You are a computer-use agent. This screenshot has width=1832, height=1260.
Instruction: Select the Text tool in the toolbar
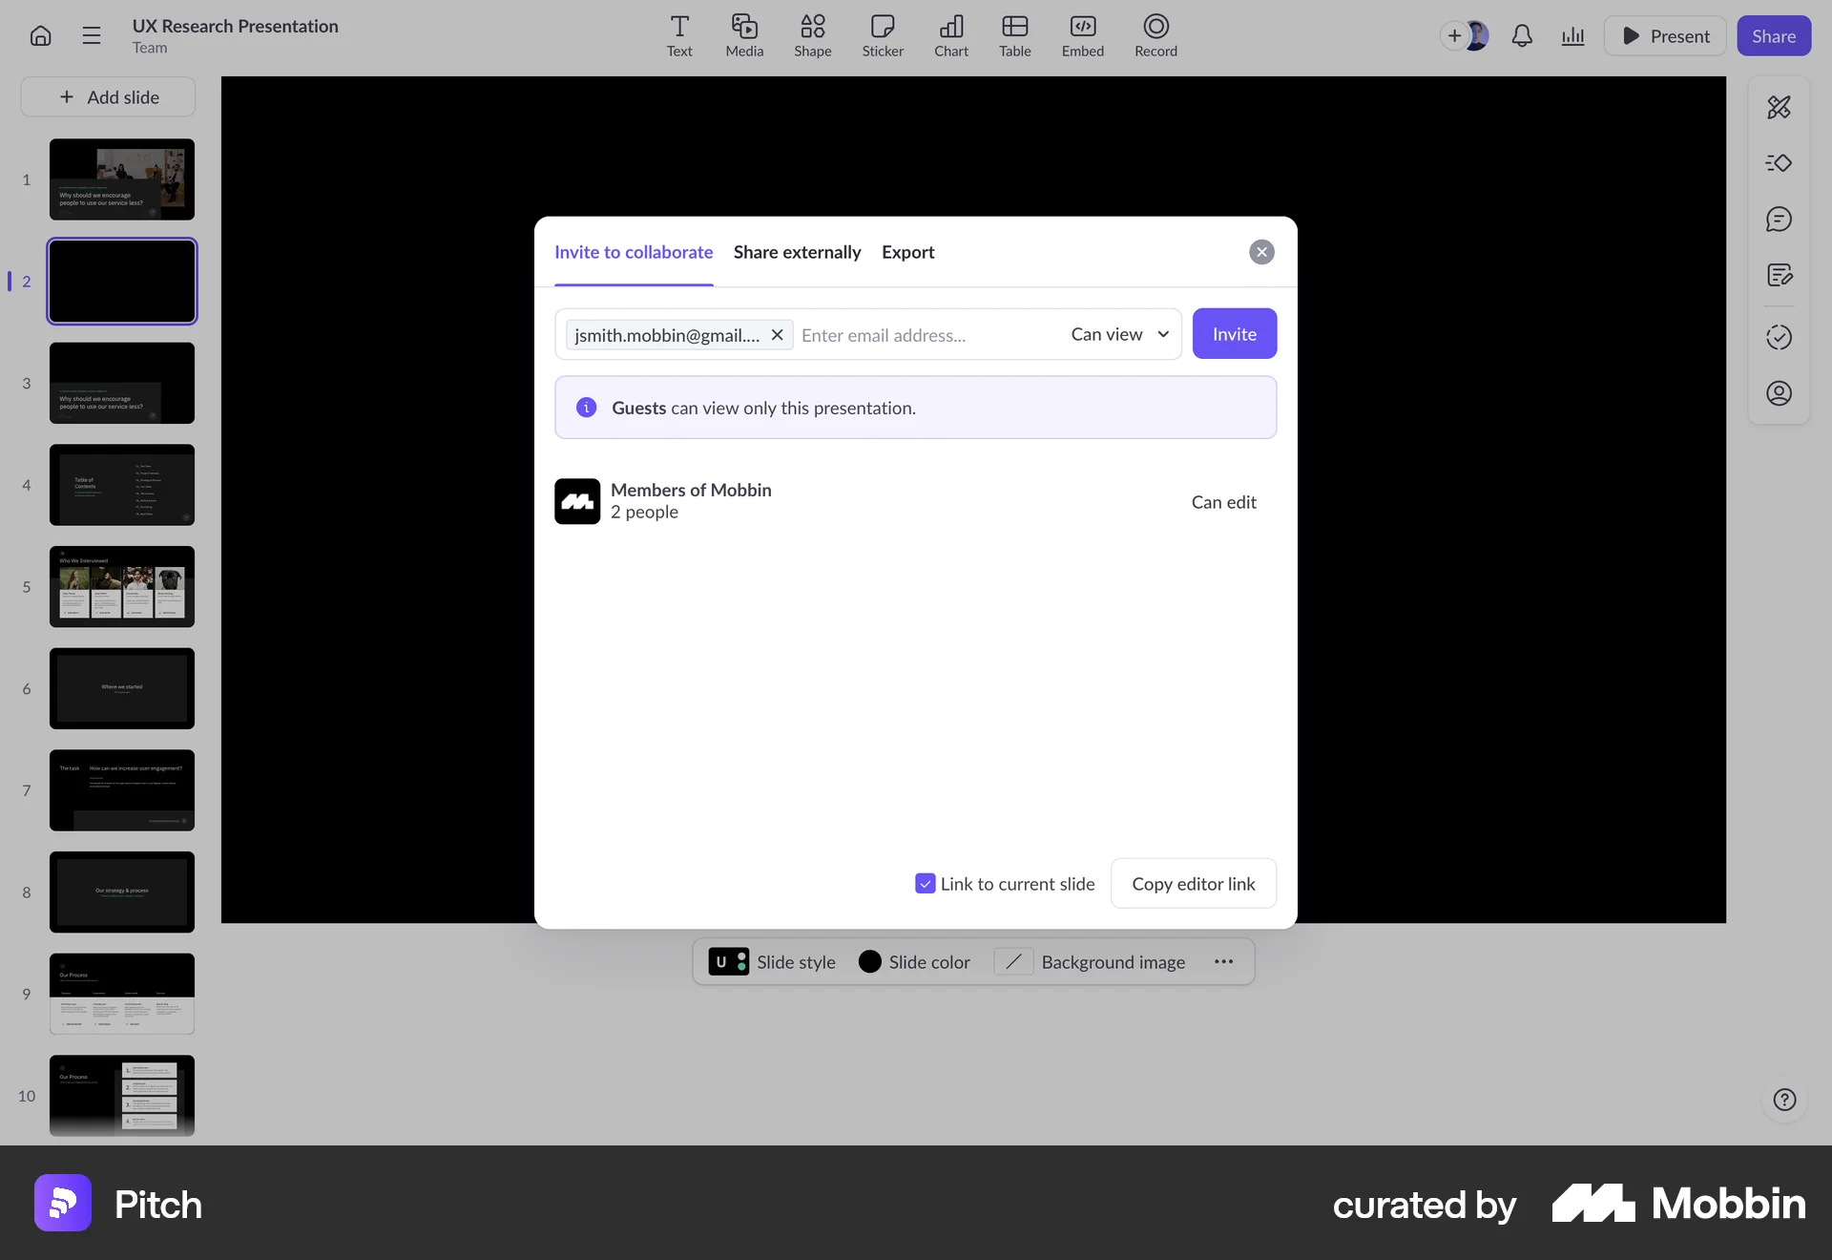[678, 35]
